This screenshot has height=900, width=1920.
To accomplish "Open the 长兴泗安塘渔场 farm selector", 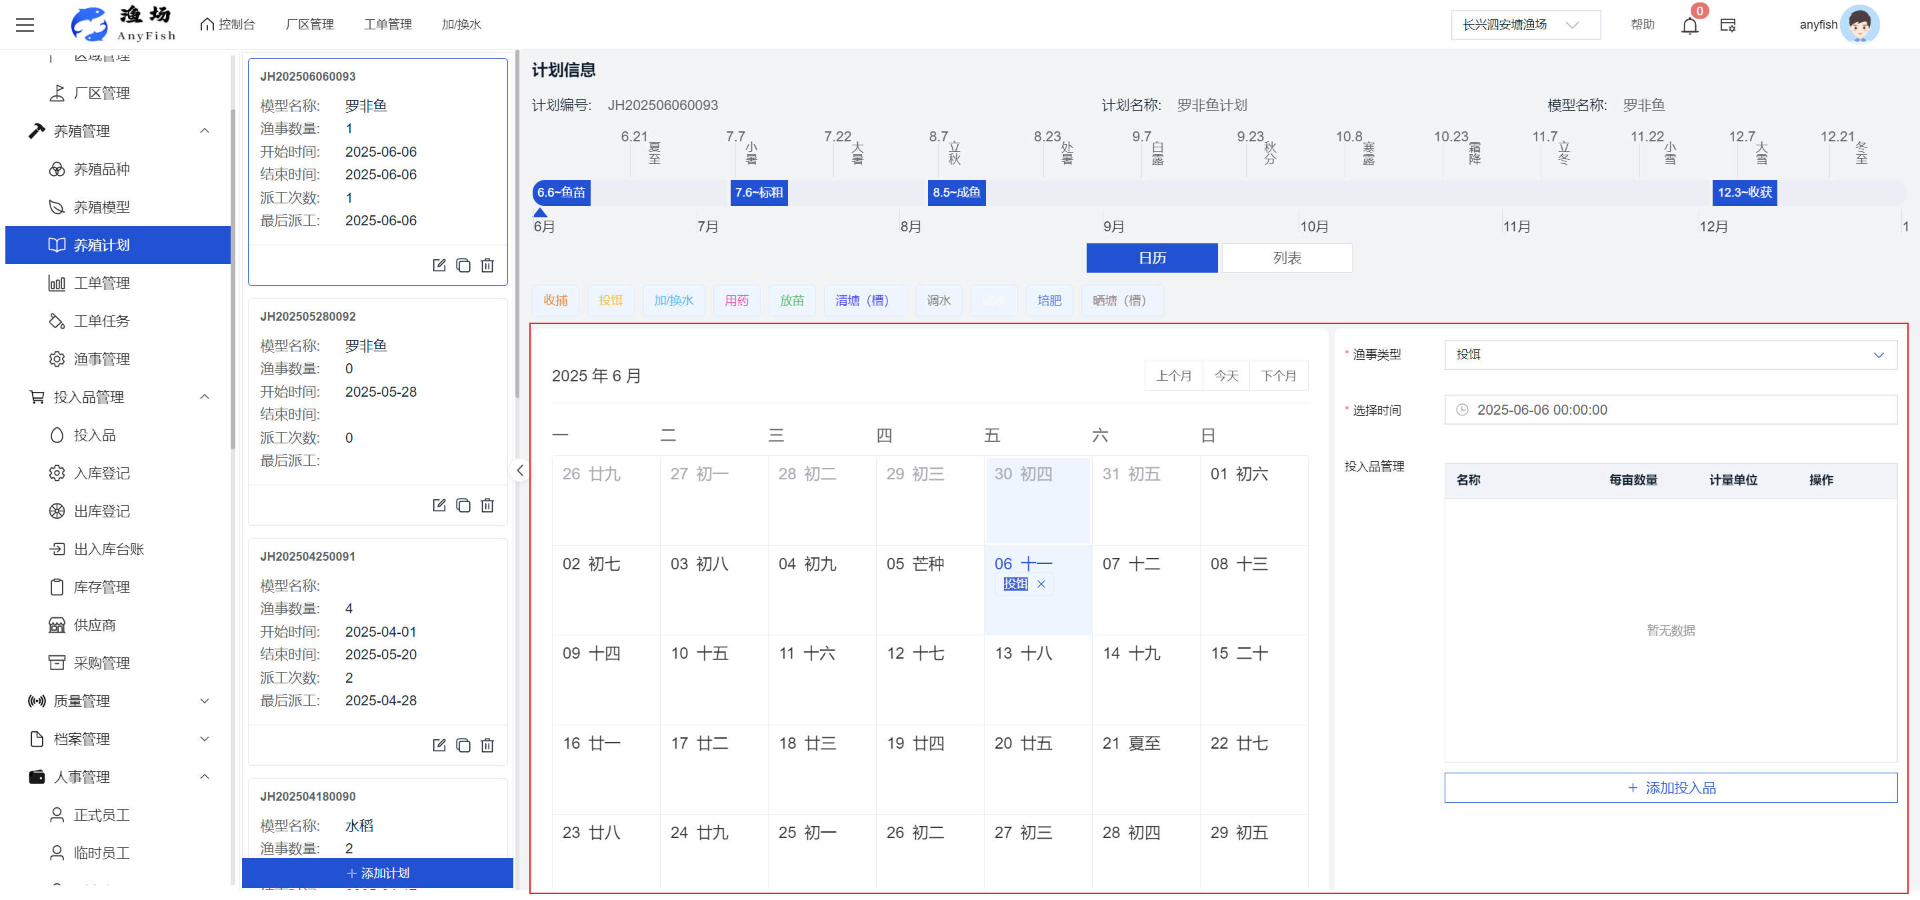I will pos(1524,25).
